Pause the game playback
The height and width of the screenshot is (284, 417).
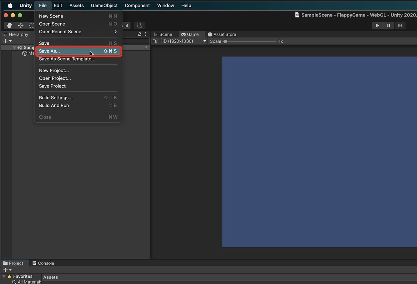click(x=389, y=26)
